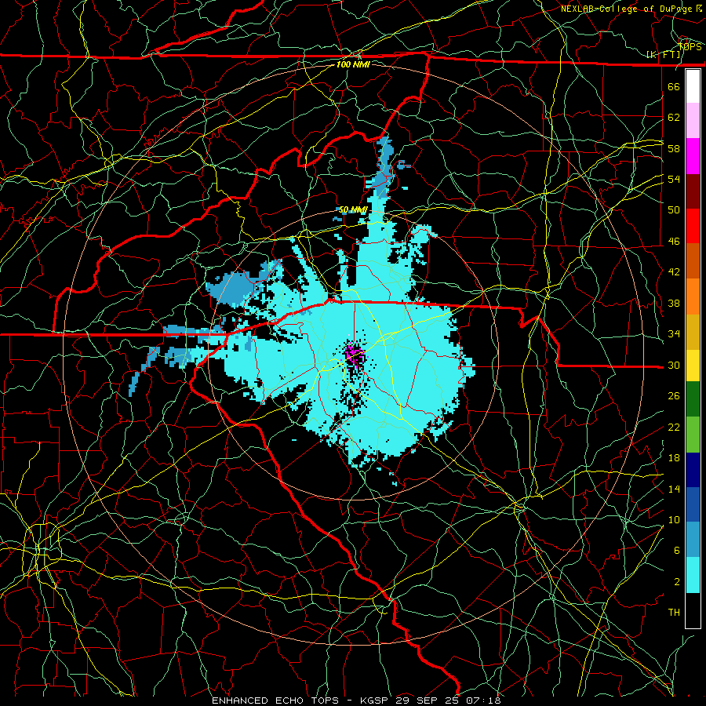Screen dimensions: 706x706
Task: Select the 50 scale value
Action: click(674, 210)
